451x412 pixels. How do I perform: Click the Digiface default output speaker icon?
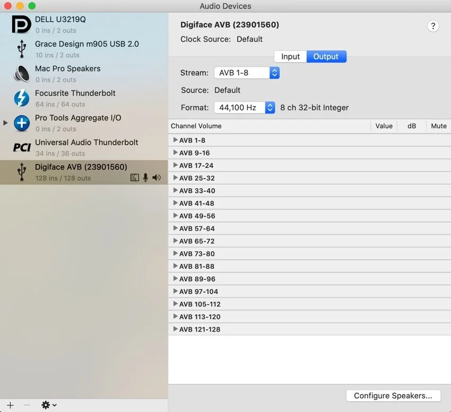157,178
